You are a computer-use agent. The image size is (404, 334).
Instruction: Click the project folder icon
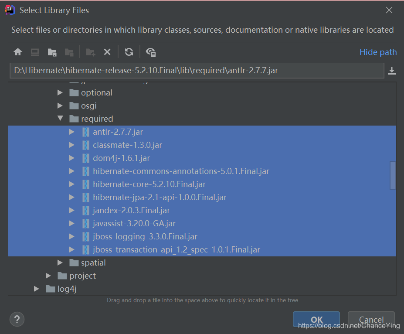(62, 276)
